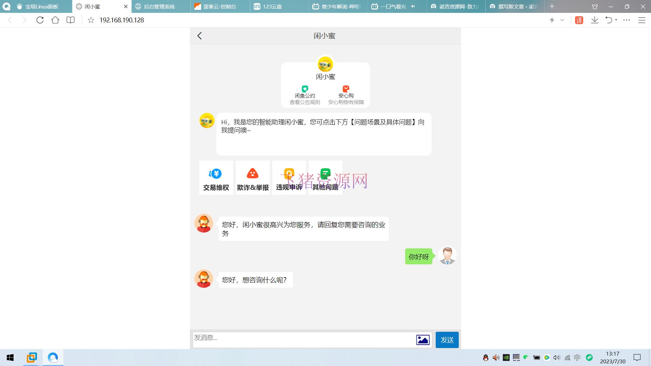651x366 pixels.
Task: Switch to the 蓝奏云-控制台 tab
Action: [x=220, y=6]
